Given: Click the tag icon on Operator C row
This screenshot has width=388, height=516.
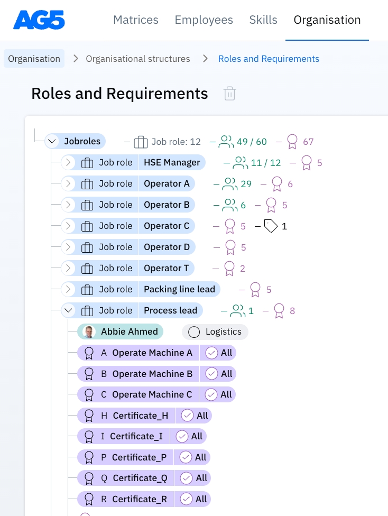Looking at the screenshot, I should 271,226.
